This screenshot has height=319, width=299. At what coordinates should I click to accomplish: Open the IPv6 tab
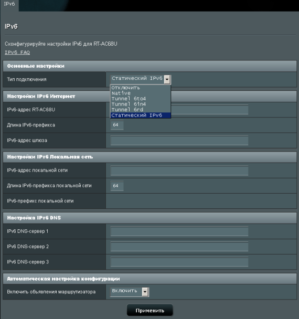coord(9,5)
